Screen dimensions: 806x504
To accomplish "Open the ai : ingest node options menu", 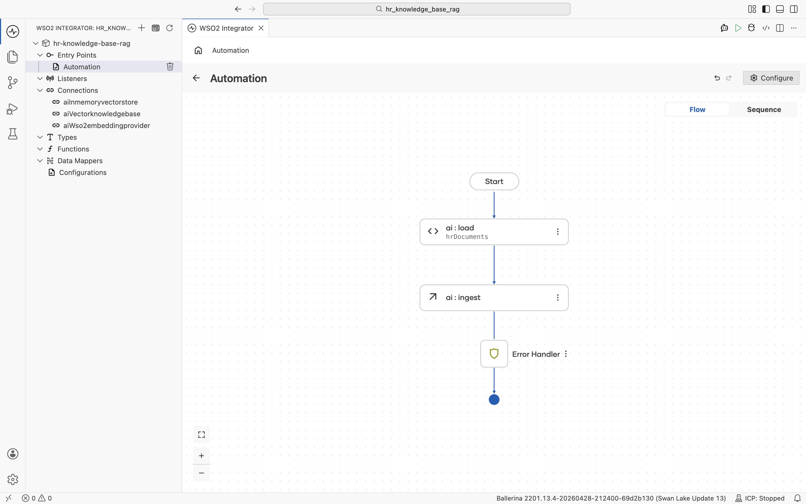I will point(558,298).
